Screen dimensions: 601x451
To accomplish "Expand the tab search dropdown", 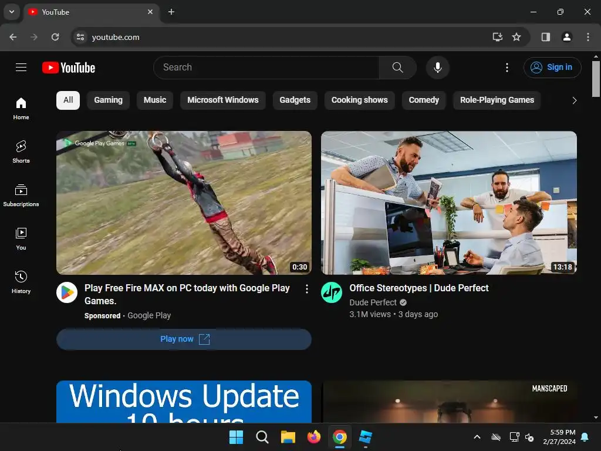I will coord(12,12).
